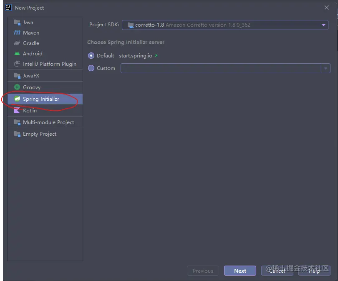This screenshot has width=338, height=281.
Task: Click the Previous button
Action: point(203,271)
